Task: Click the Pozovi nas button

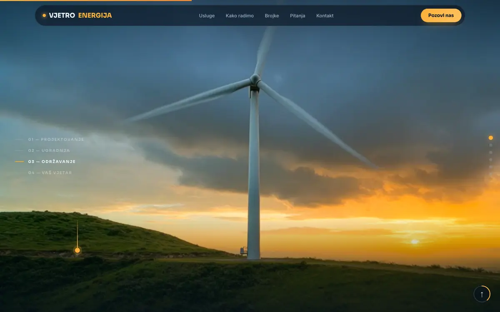Action: click(441, 15)
